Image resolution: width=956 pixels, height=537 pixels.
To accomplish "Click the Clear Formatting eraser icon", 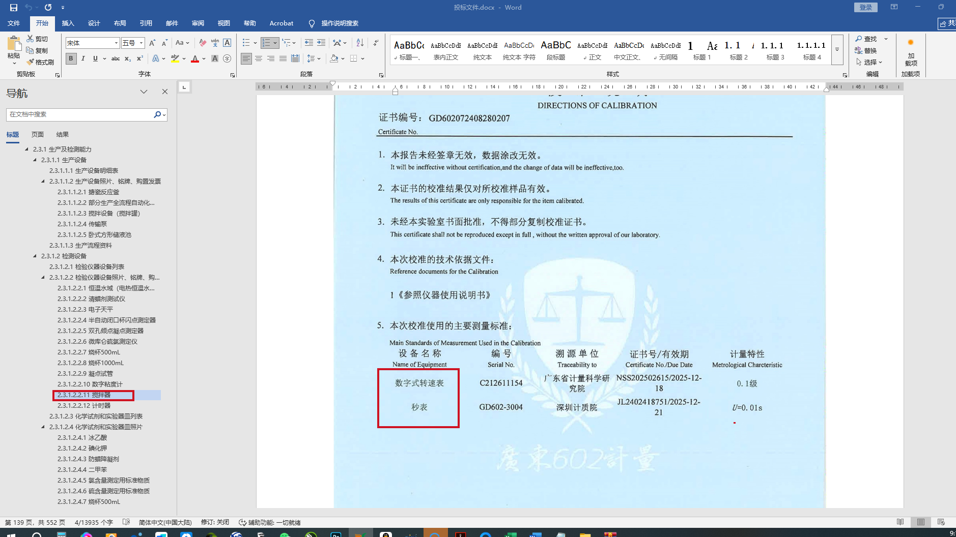I will [203, 43].
